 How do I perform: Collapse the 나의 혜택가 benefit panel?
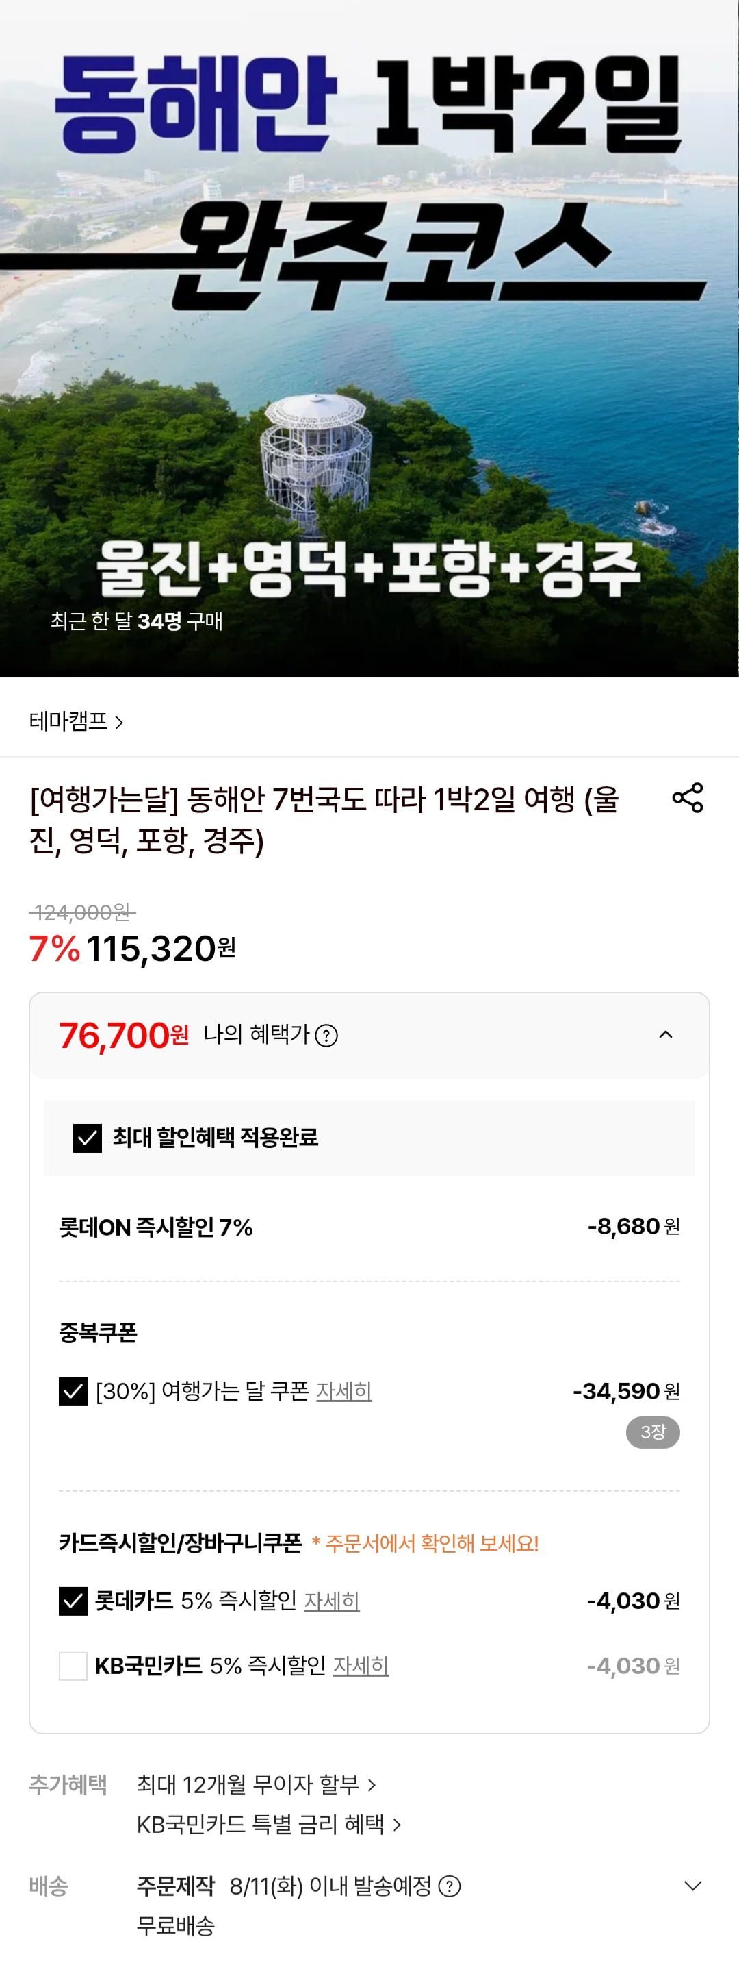(x=666, y=1035)
